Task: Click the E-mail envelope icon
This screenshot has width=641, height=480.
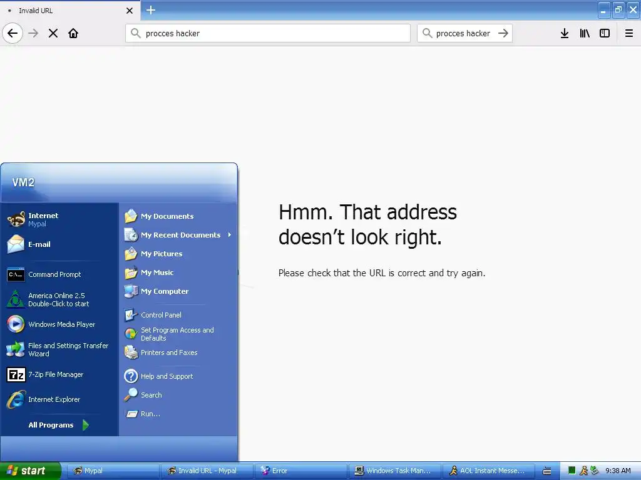Action: [x=16, y=244]
